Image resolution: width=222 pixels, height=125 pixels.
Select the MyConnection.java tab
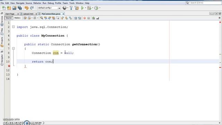51,14
